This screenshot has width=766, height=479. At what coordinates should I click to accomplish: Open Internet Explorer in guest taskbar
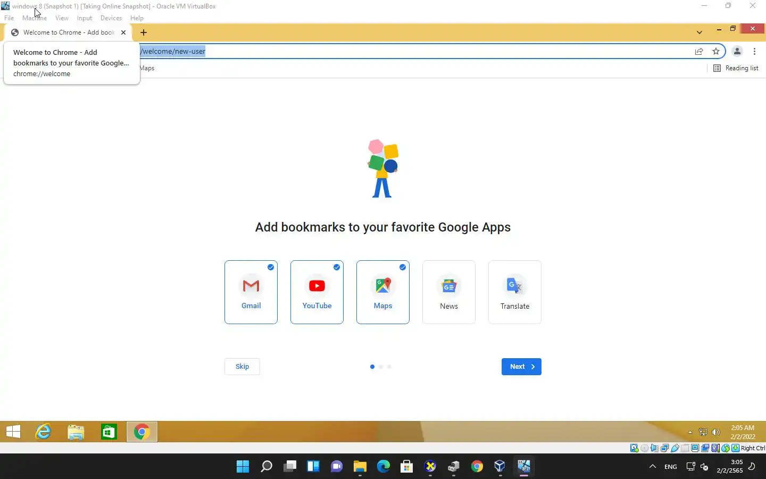[x=43, y=432]
